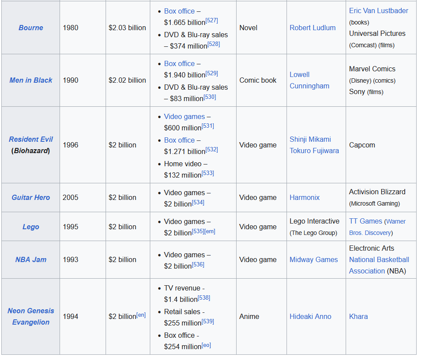Click the Marvel Comics owner text

click(372, 69)
